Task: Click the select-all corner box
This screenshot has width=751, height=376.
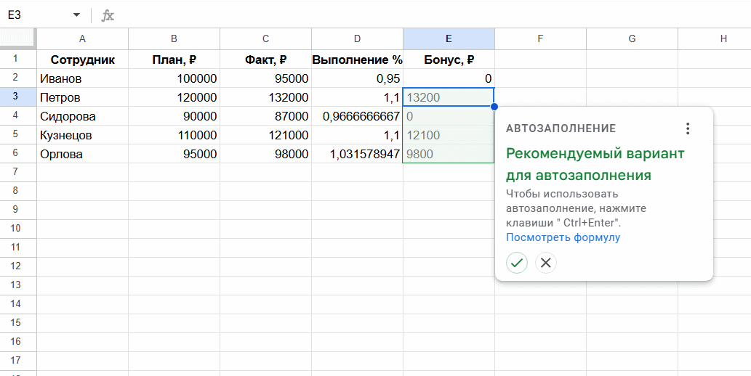Action: (18, 38)
